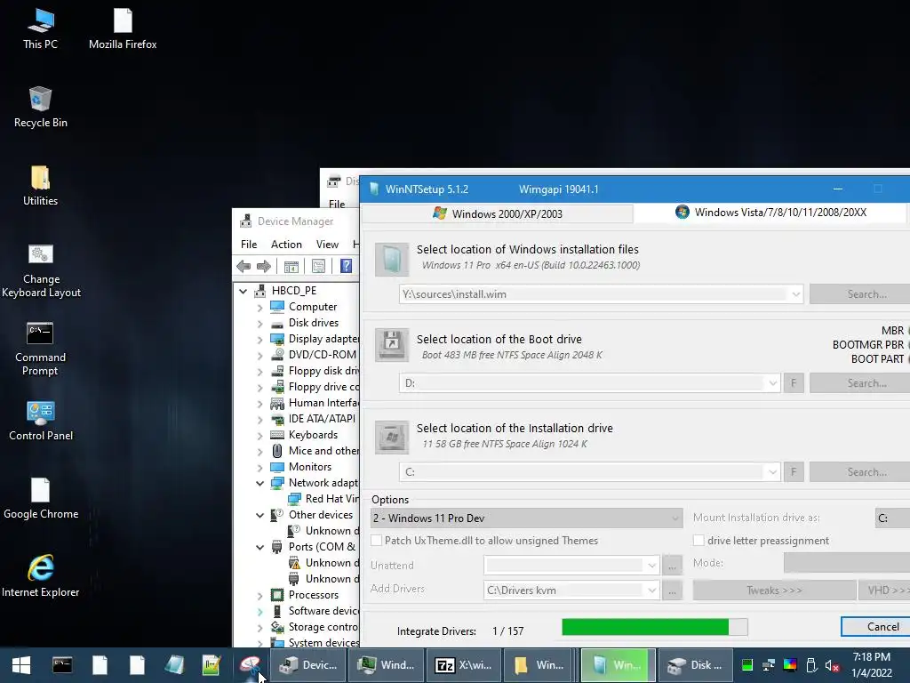Screen dimensions: 910x683
Task: Open the Recycle Bin icon
Action: [x=40, y=108]
